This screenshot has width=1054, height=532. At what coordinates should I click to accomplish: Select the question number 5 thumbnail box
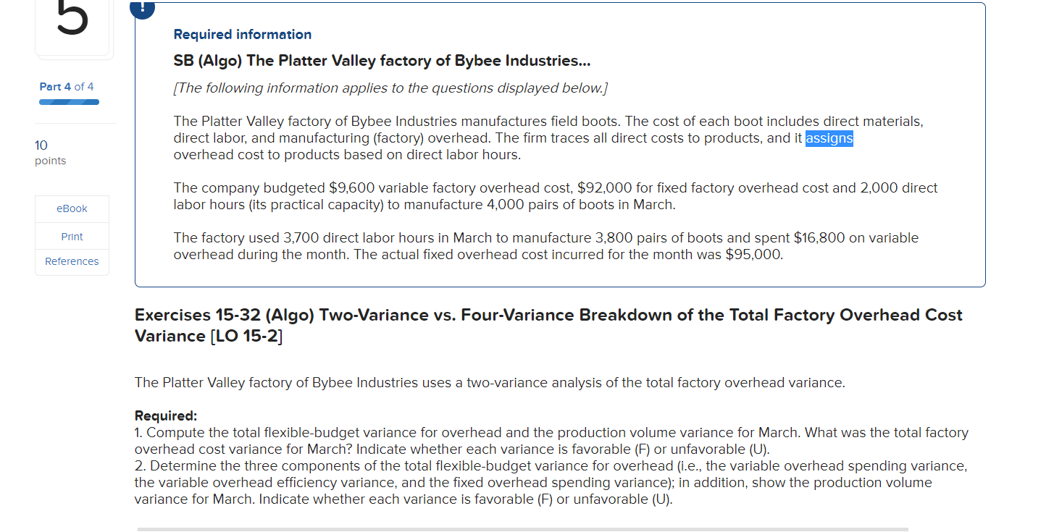click(x=73, y=28)
